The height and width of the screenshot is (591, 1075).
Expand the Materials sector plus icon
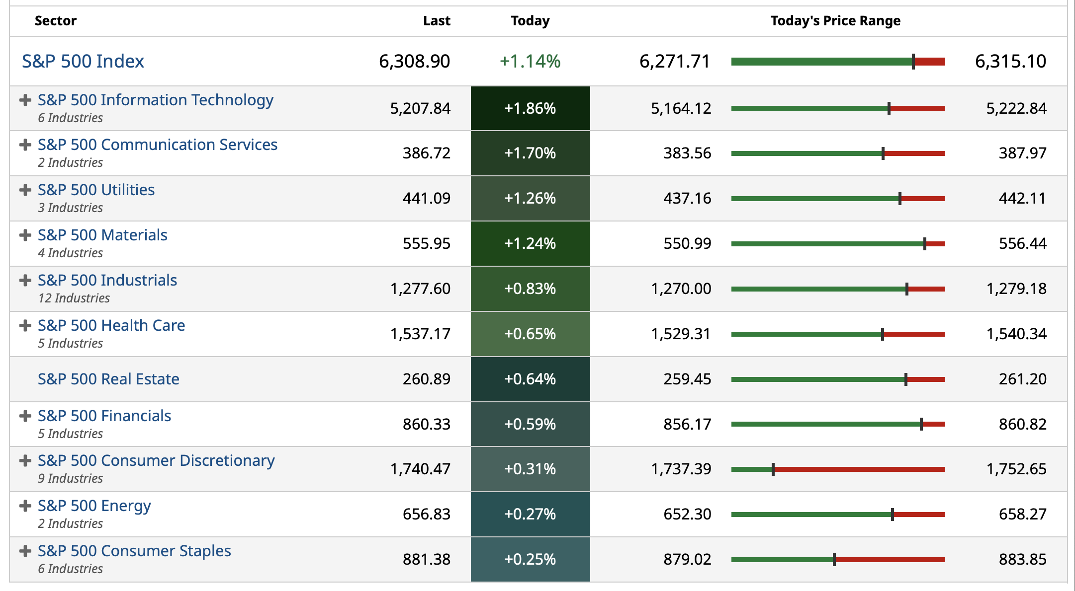point(25,235)
